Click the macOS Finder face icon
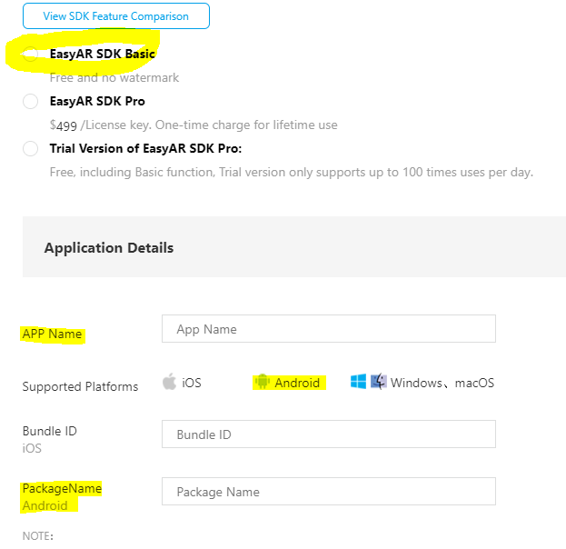 [x=378, y=382]
